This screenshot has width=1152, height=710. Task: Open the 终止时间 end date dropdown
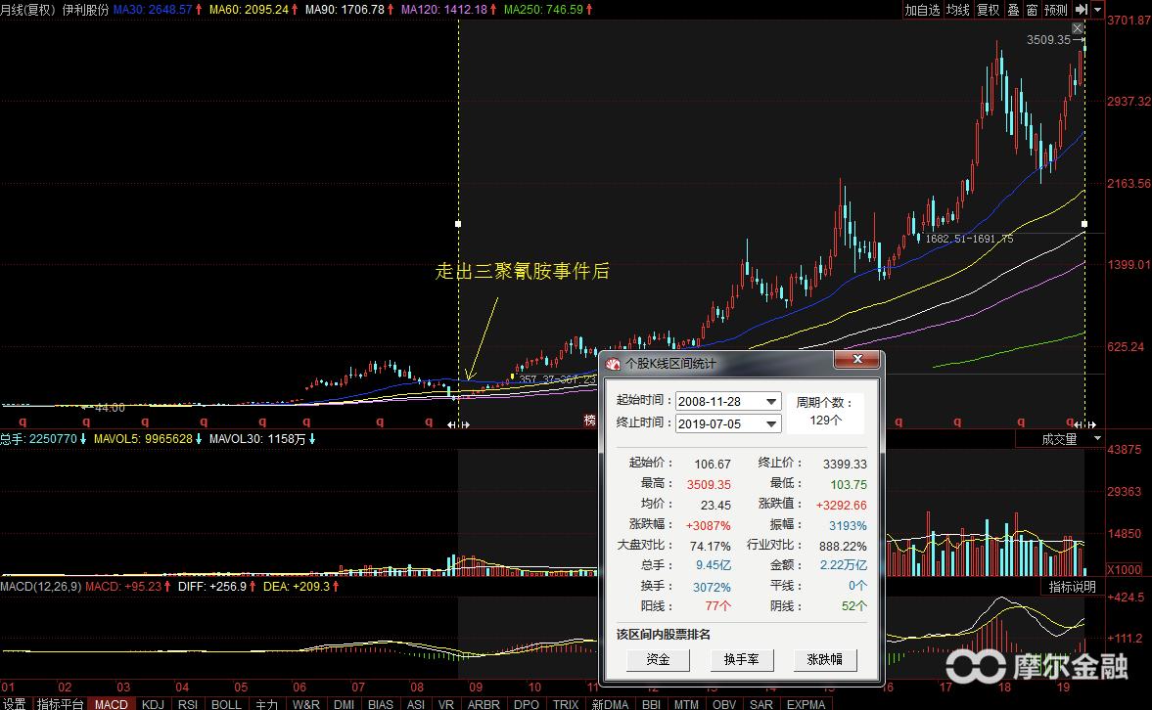pos(769,424)
